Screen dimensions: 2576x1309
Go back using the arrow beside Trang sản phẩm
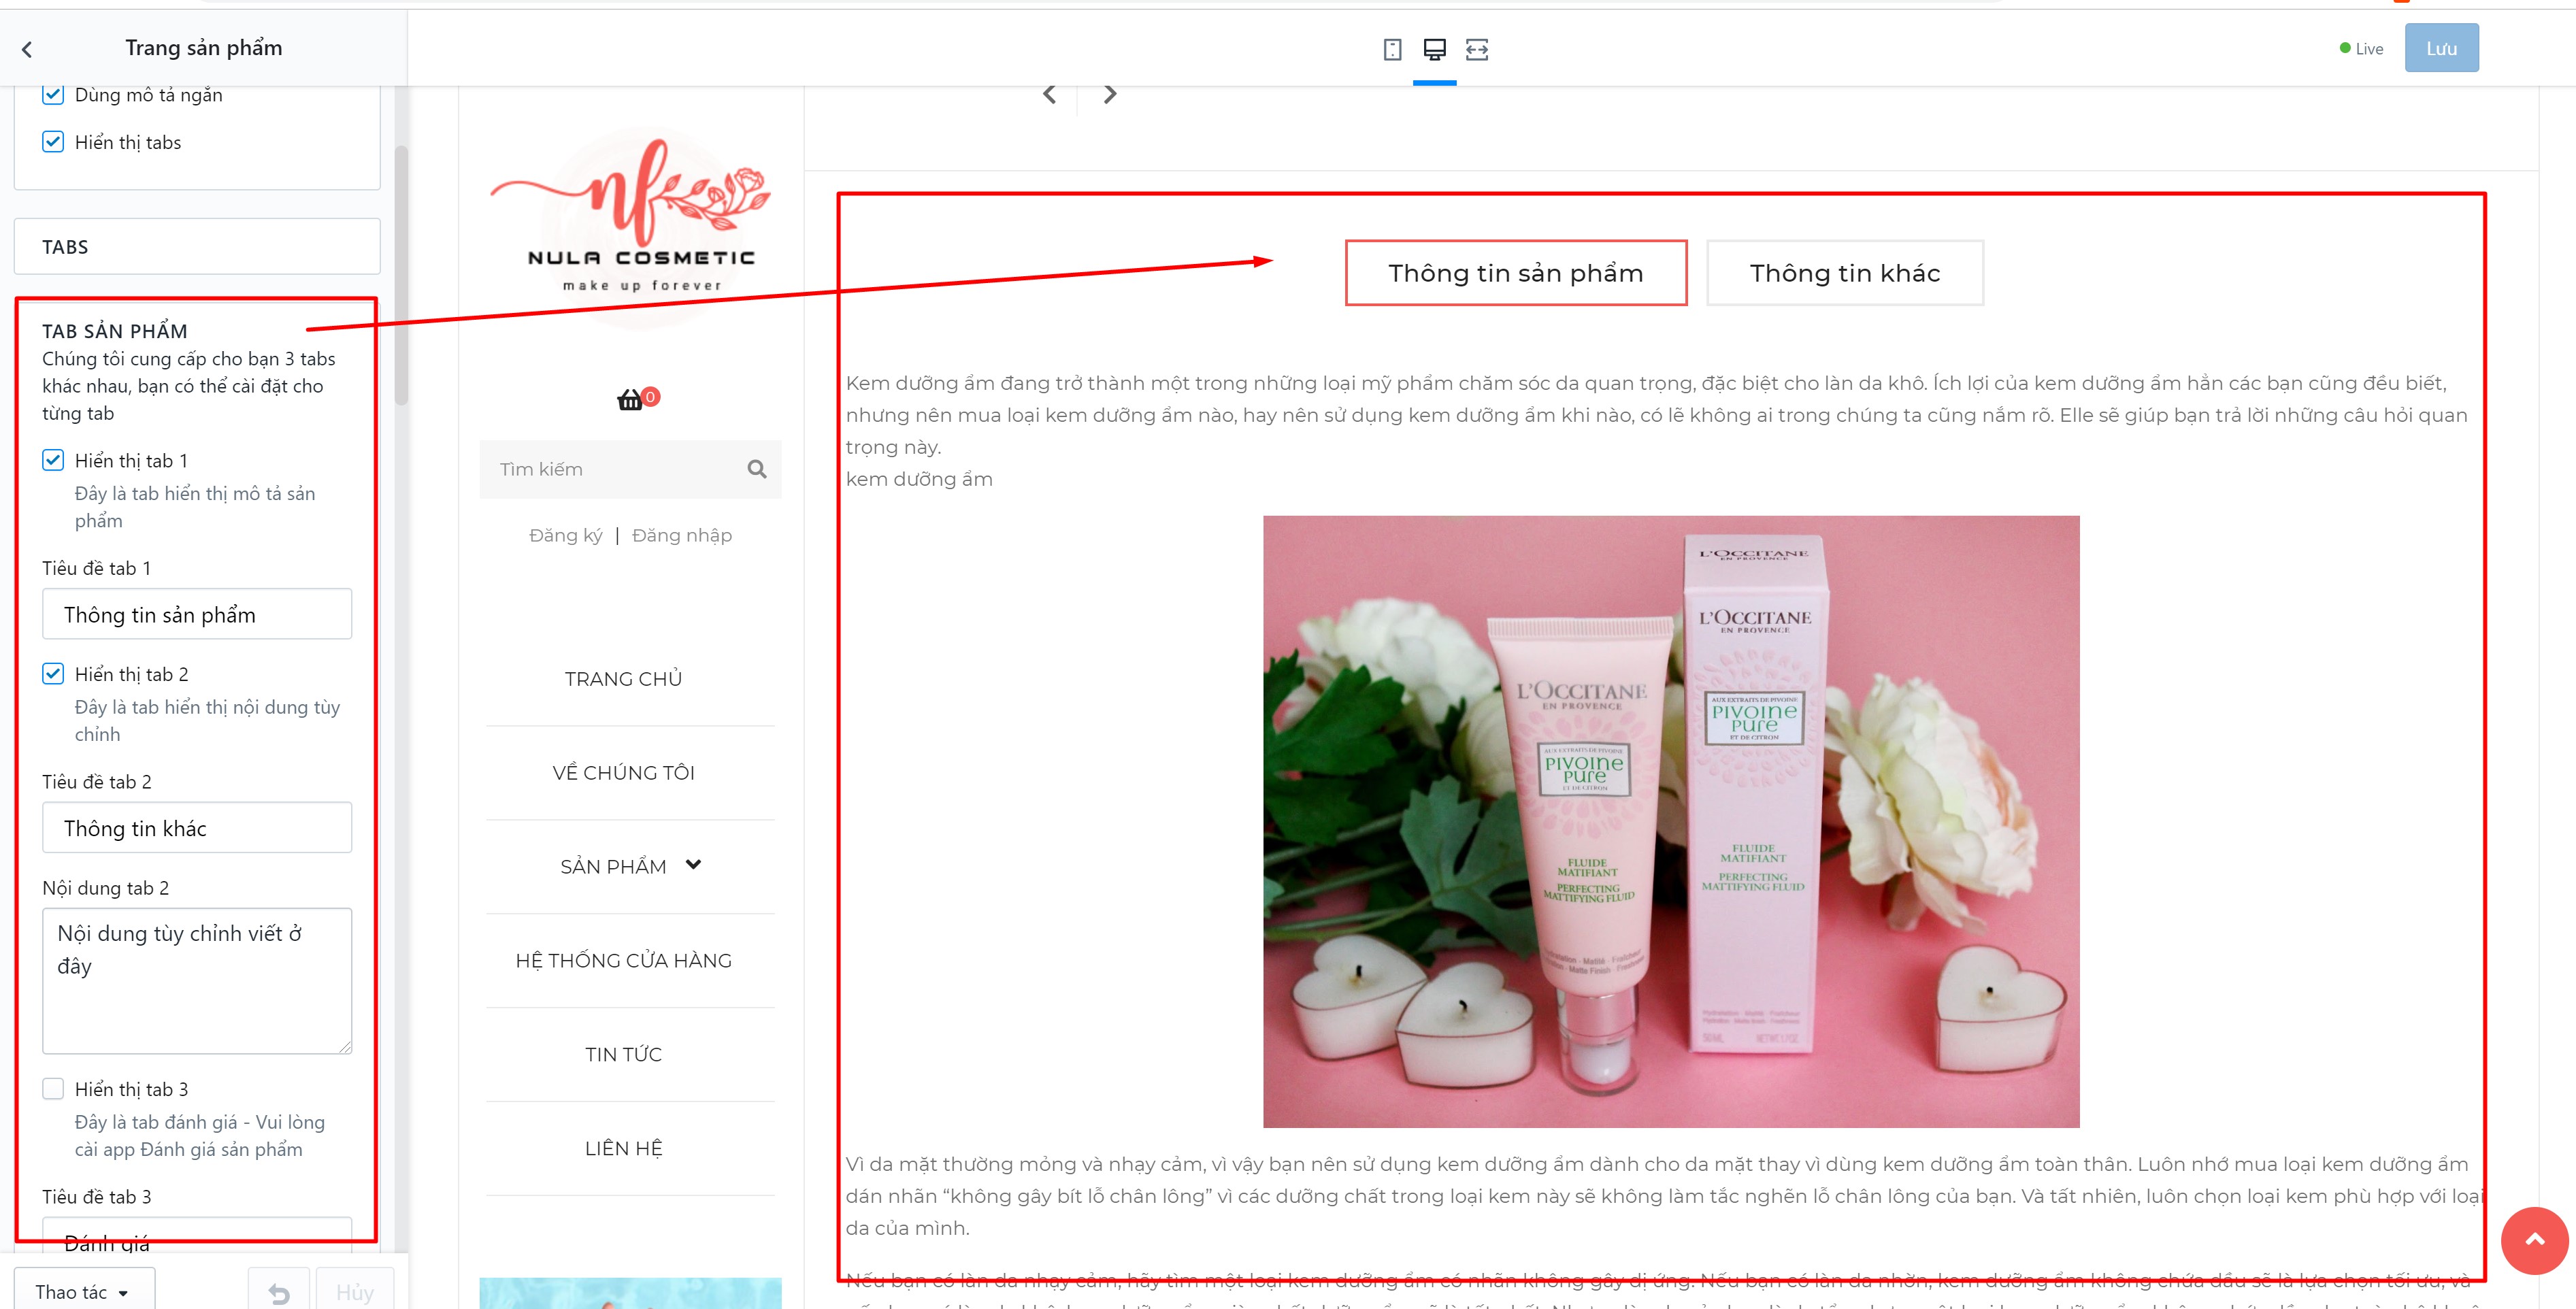27,49
